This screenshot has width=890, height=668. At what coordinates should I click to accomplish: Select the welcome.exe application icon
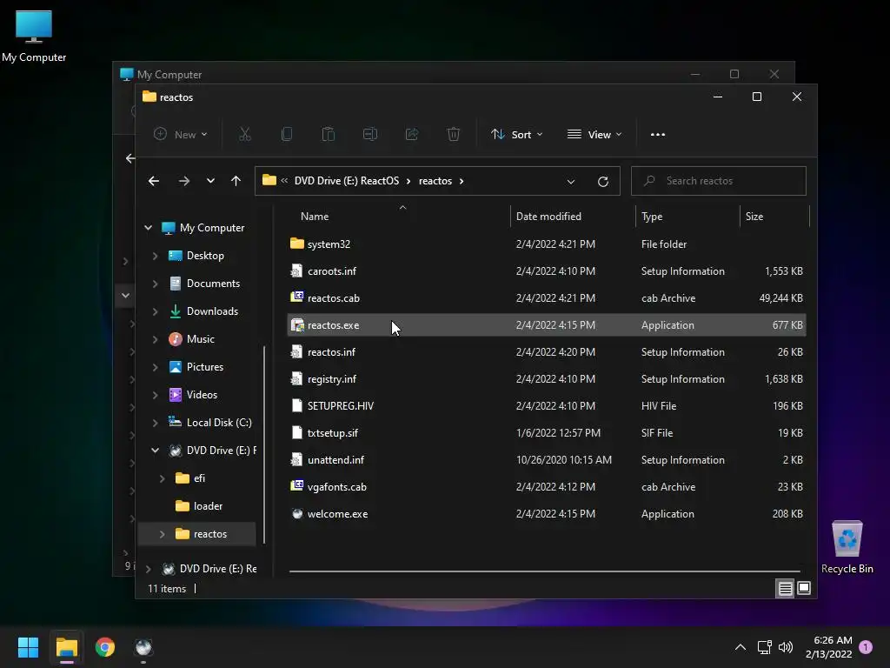(x=297, y=513)
